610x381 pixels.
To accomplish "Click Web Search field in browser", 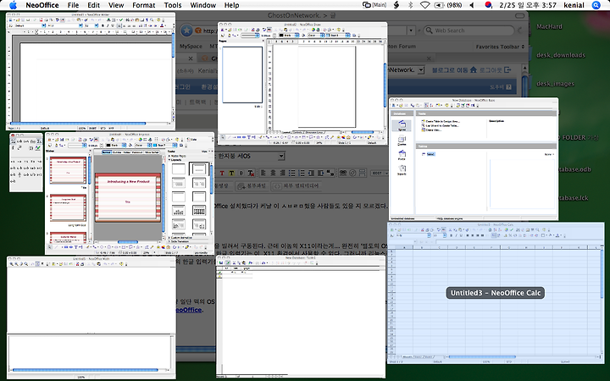I will (469, 30).
